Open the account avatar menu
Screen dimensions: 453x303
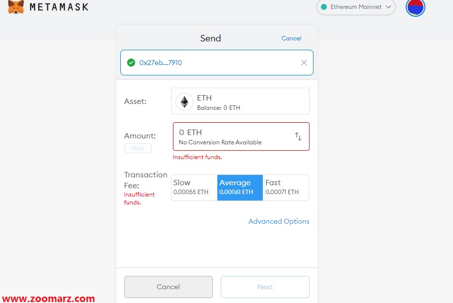coord(415,7)
